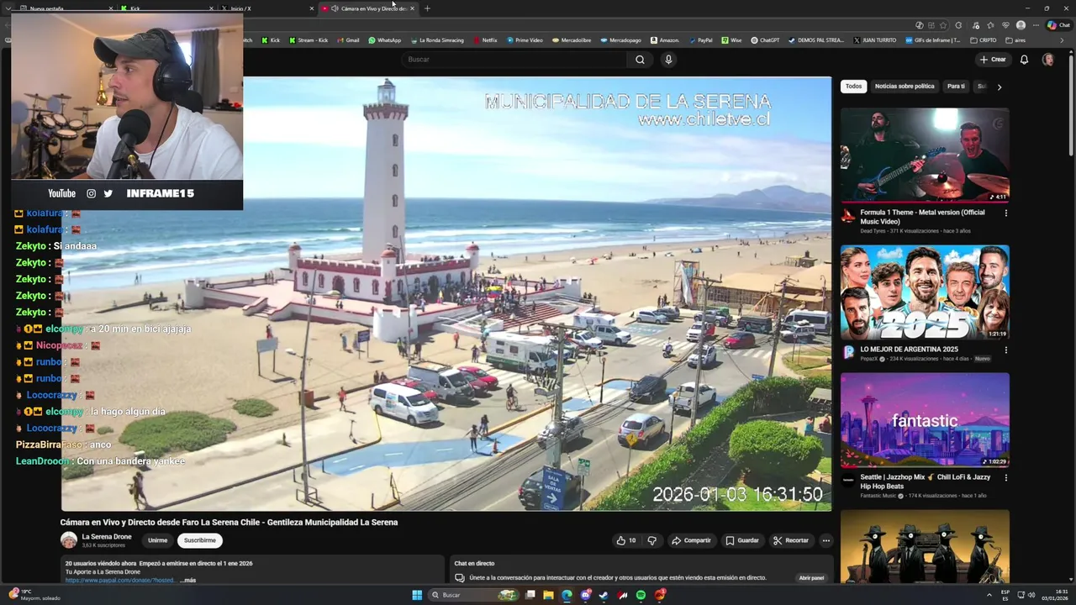This screenshot has height=605, width=1076.
Task: Open Netflix bookmark
Action: (485, 40)
